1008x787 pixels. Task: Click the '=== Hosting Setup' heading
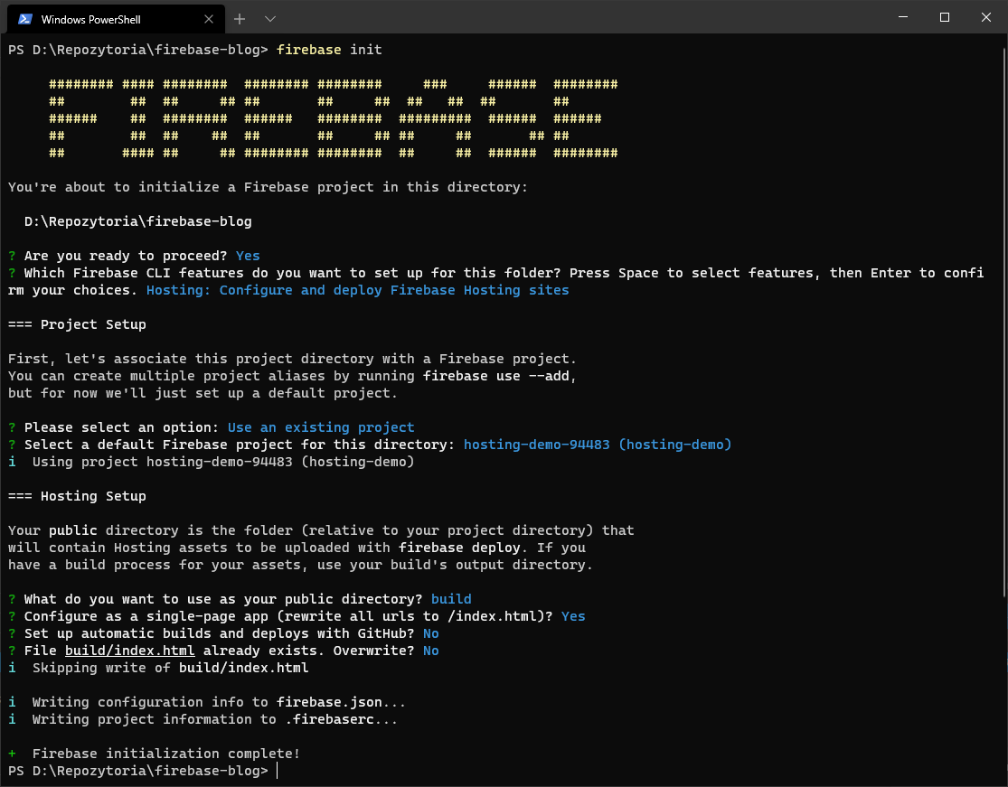tap(77, 496)
